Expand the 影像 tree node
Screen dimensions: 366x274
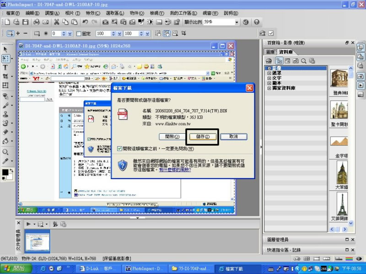tap(269, 68)
